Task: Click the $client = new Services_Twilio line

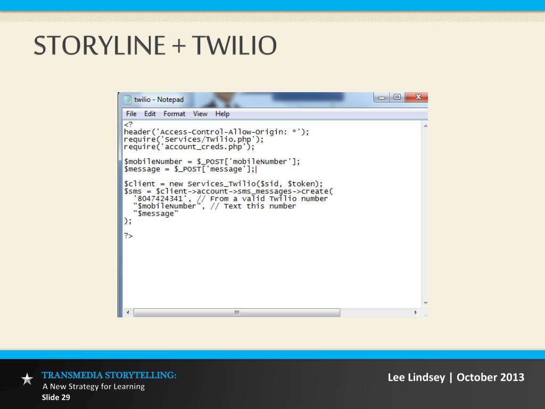Action: (223, 184)
